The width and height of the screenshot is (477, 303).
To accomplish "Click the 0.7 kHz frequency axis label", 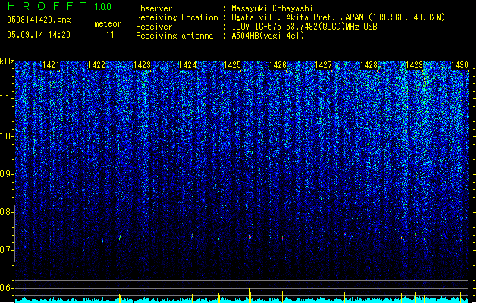I will (x=7, y=250).
